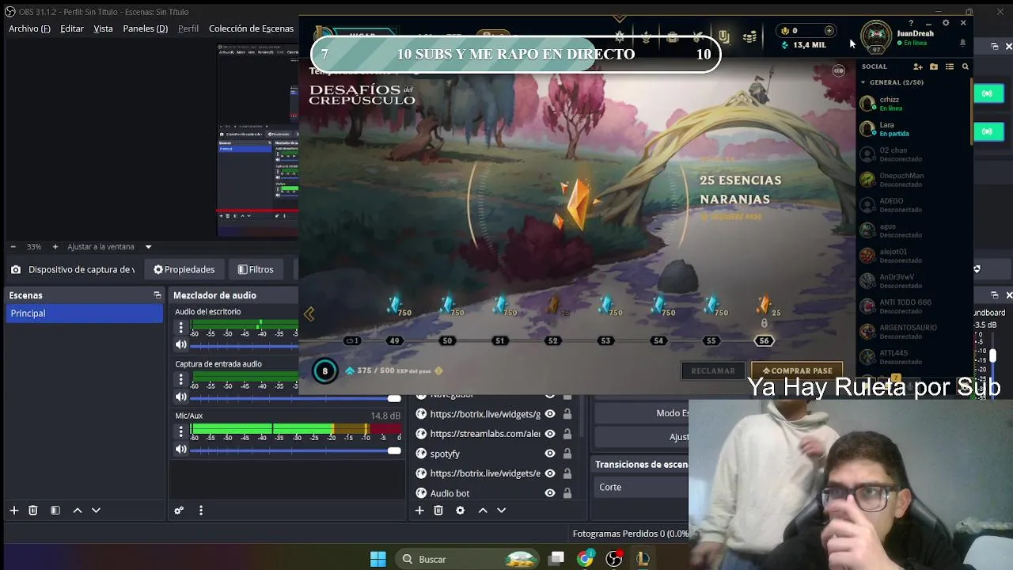Screen dimensions: 1013x570
Task: Hide the first botrix.live widgets source
Action: pyautogui.click(x=549, y=414)
